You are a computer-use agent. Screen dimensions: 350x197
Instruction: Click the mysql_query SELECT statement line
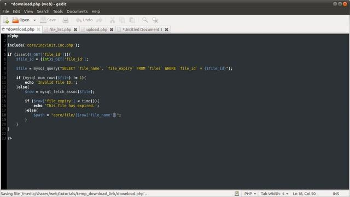pyautogui.click(x=124, y=68)
